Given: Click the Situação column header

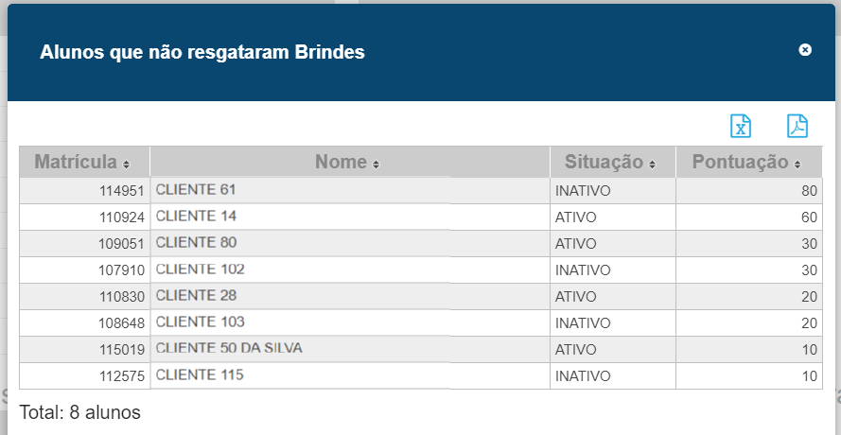Looking at the screenshot, I should 604,162.
